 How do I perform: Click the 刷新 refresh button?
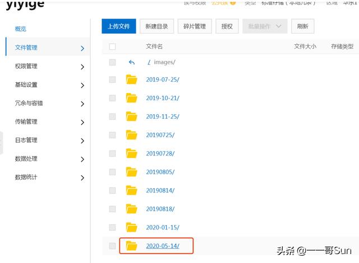point(303,26)
